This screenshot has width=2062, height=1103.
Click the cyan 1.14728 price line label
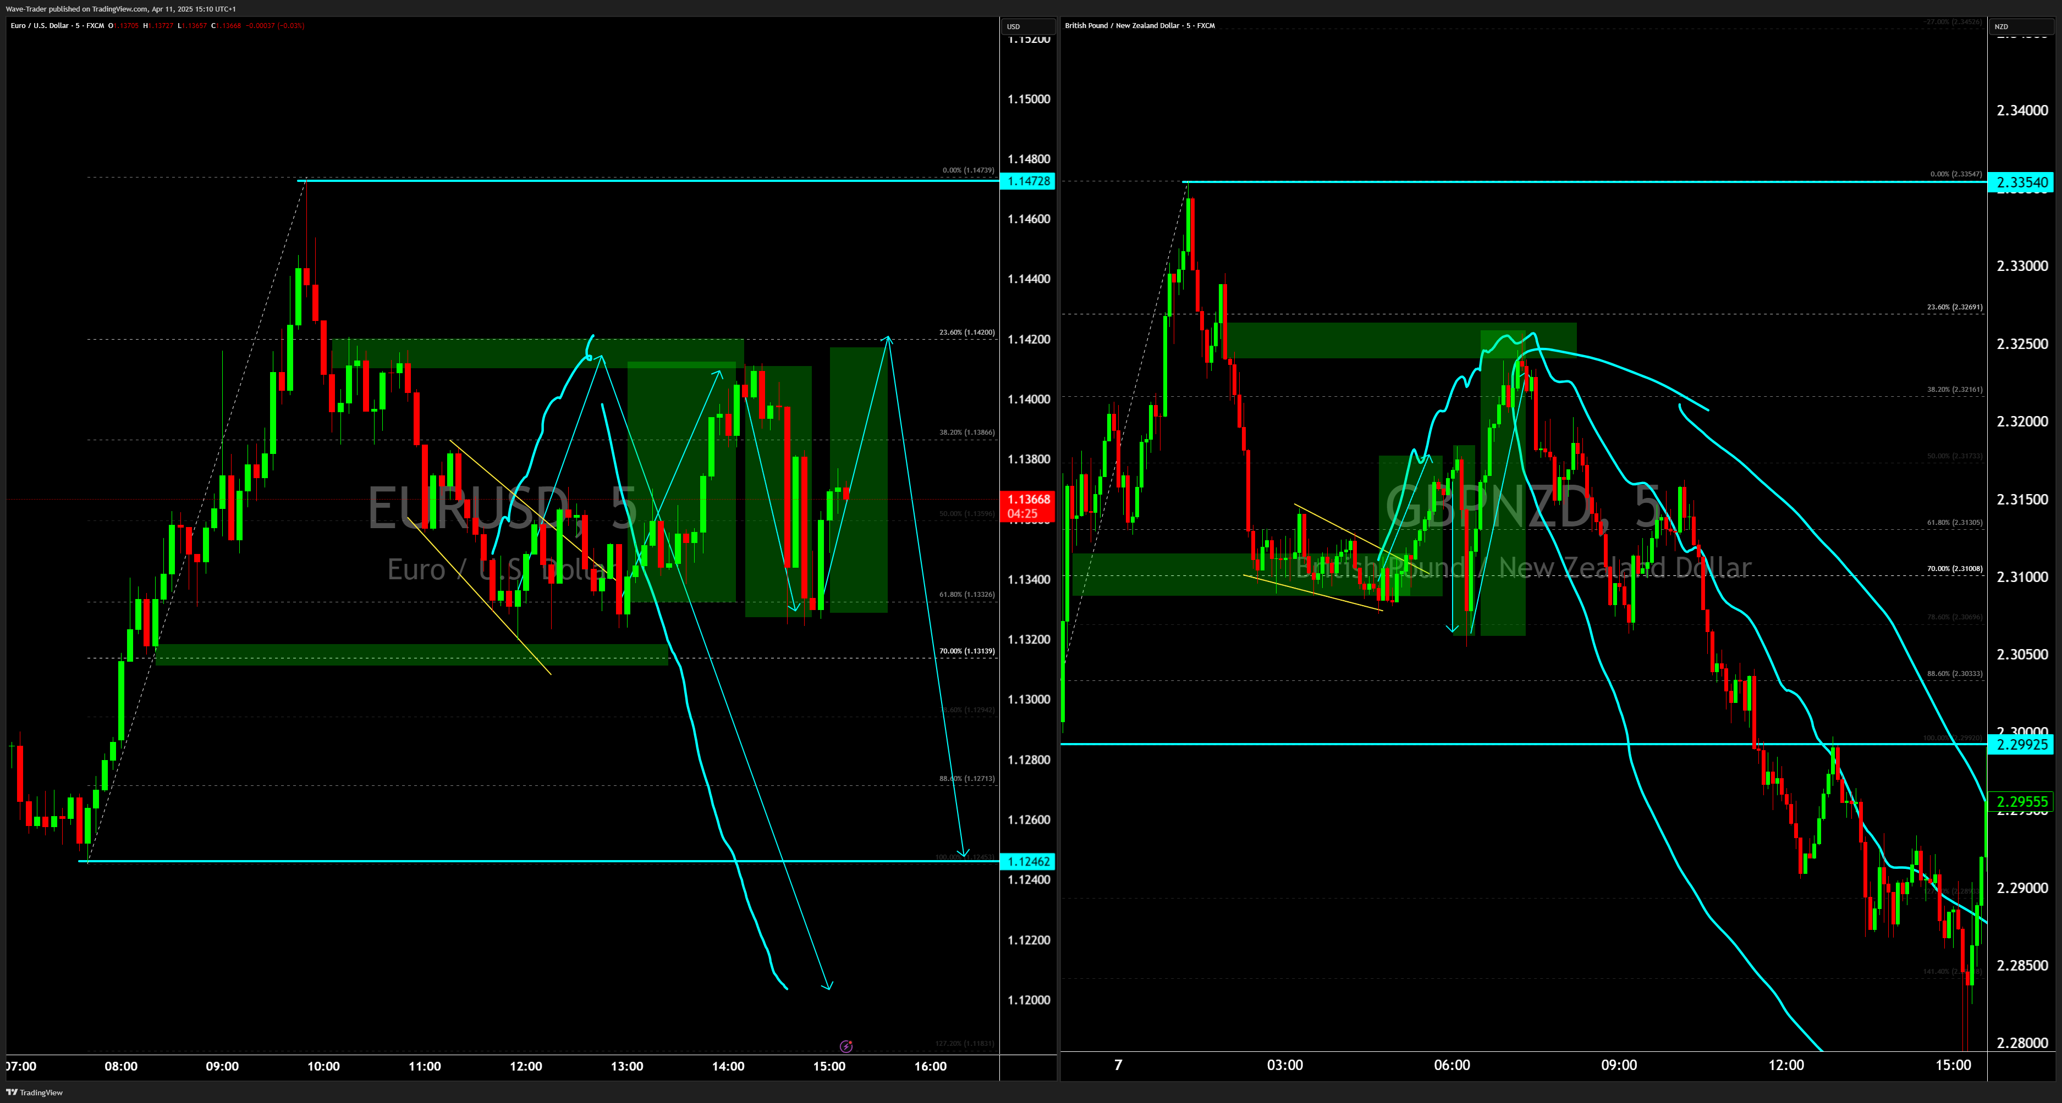1029,181
